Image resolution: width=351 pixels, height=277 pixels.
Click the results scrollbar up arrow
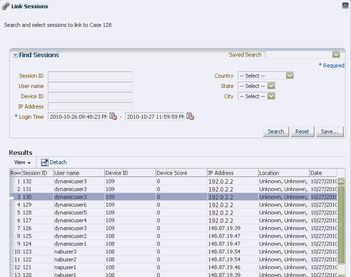point(341,181)
